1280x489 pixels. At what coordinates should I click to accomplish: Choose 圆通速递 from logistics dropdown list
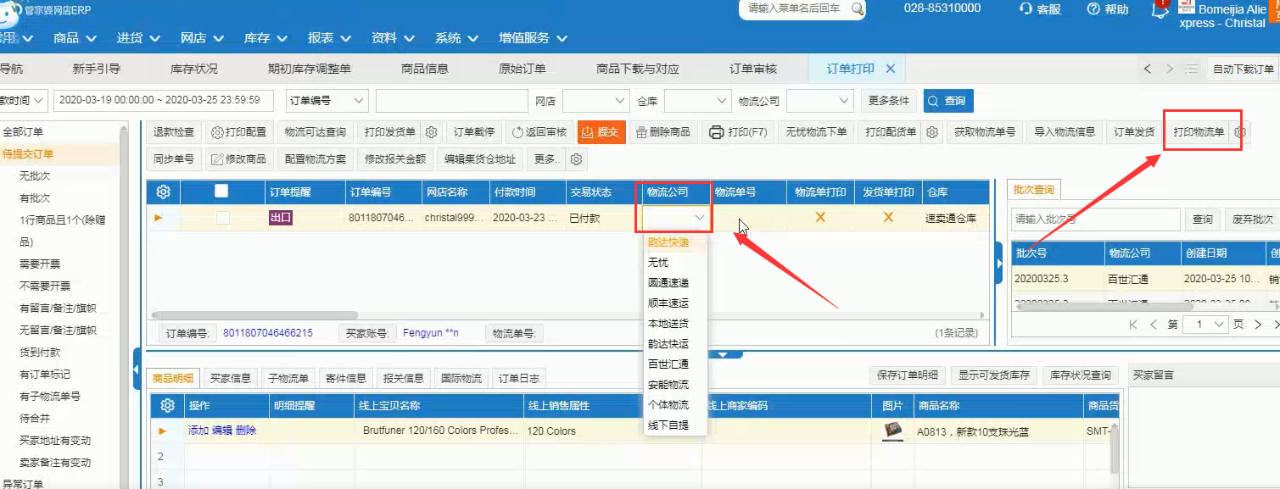tap(668, 283)
